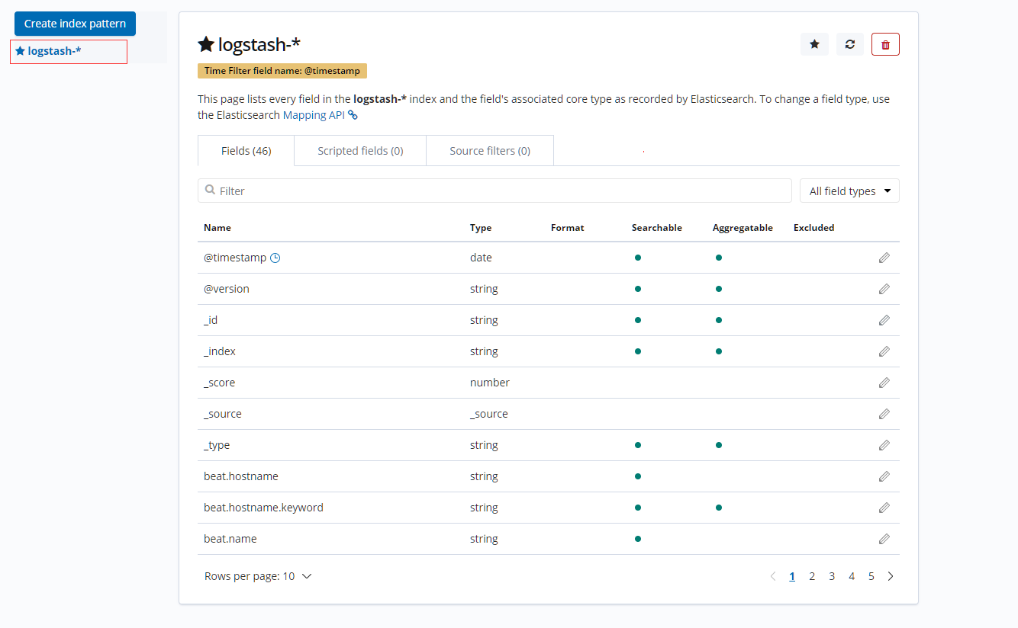Set logstash-* as the default index pattern
This screenshot has height=628, width=1018.
click(814, 44)
